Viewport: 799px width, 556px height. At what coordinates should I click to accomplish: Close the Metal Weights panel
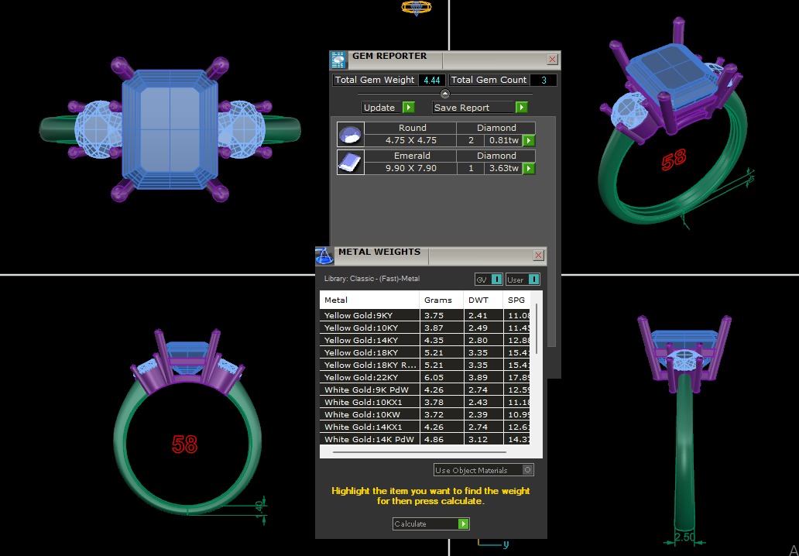click(x=538, y=256)
